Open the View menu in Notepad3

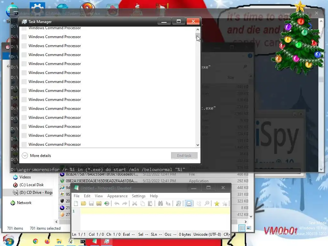click(x=99, y=196)
